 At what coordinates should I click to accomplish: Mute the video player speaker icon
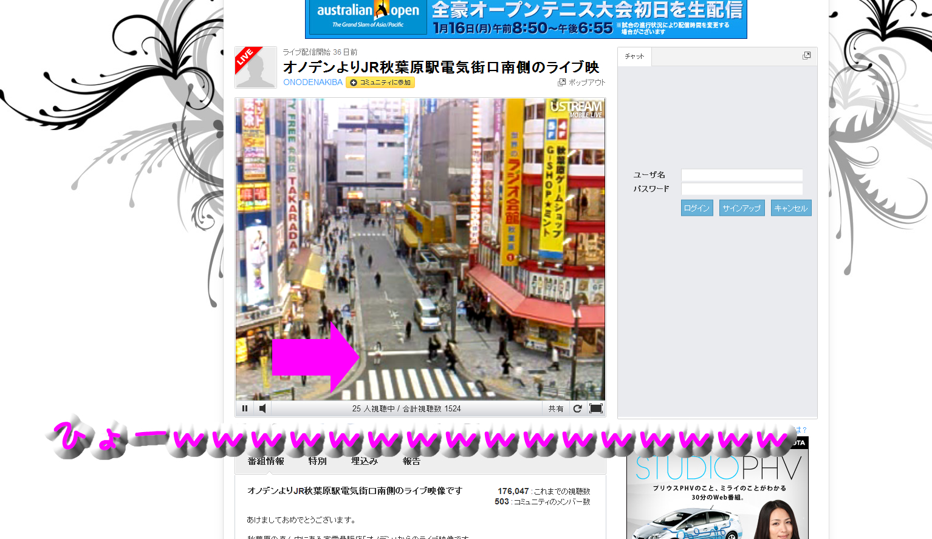coord(262,408)
